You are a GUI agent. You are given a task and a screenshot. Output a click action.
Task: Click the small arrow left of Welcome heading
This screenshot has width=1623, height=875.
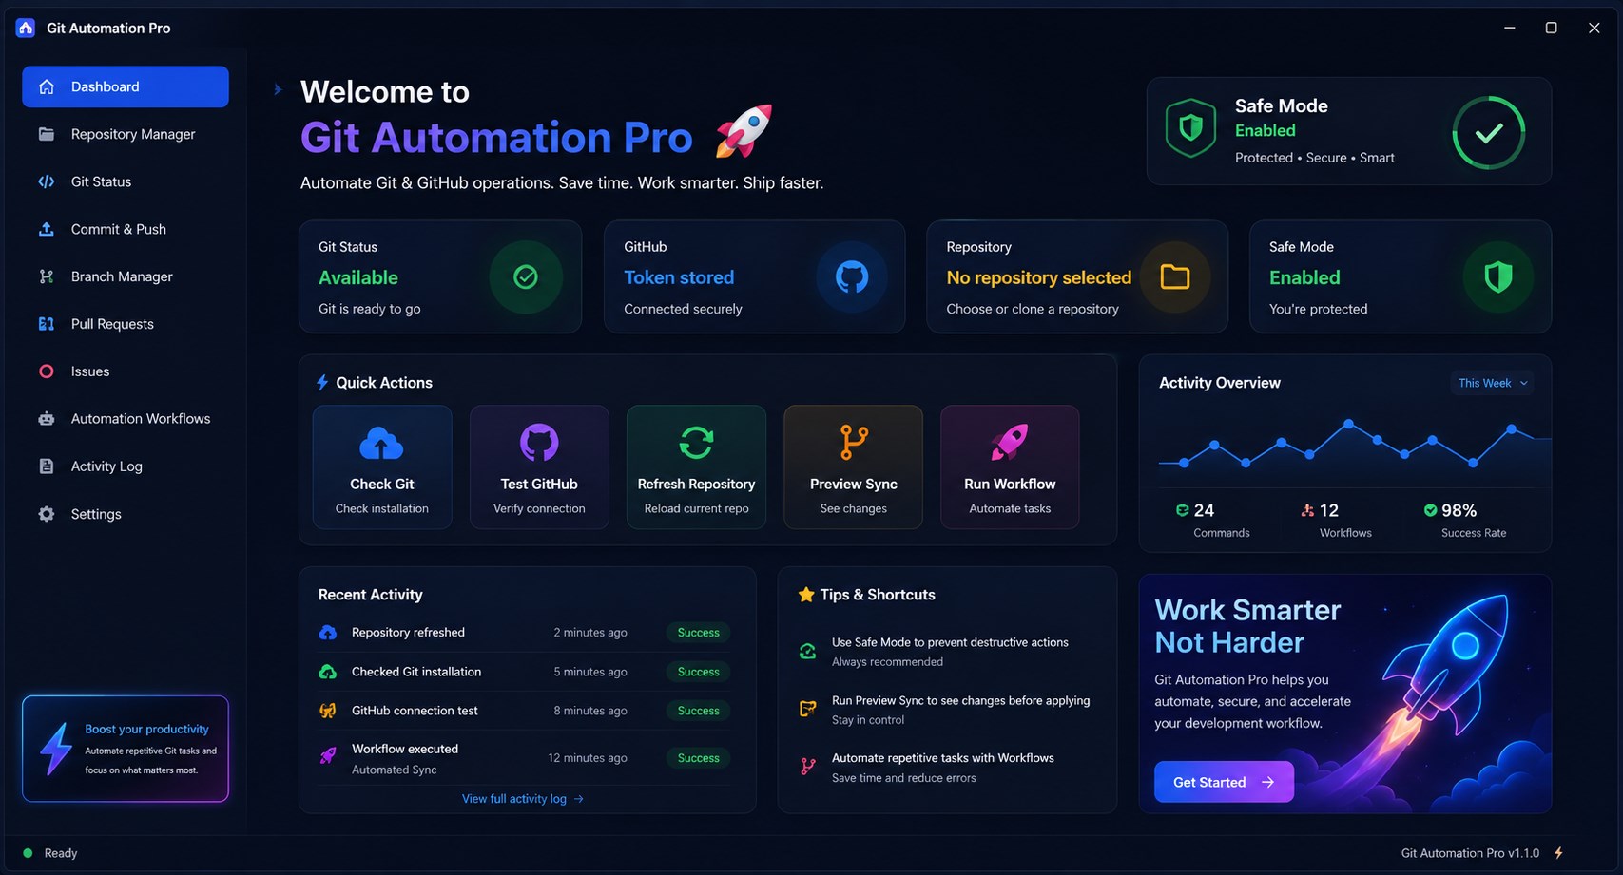(278, 89)
